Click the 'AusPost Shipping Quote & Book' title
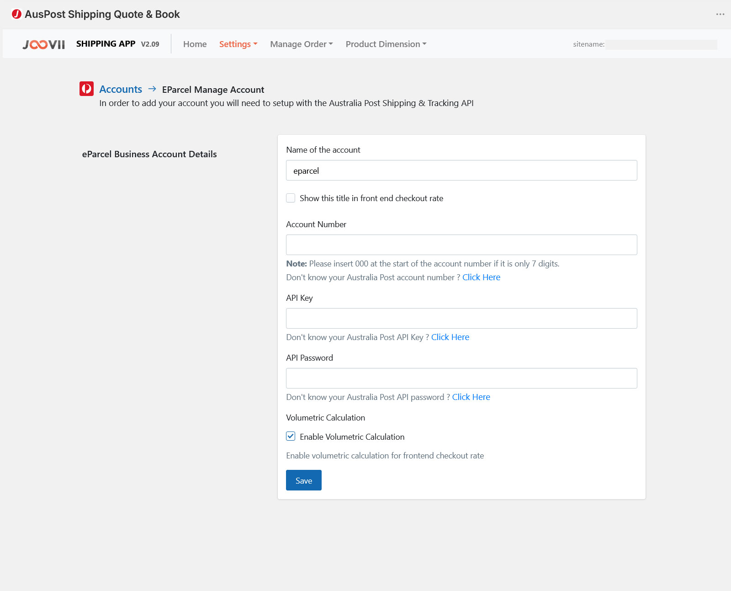 102,14
